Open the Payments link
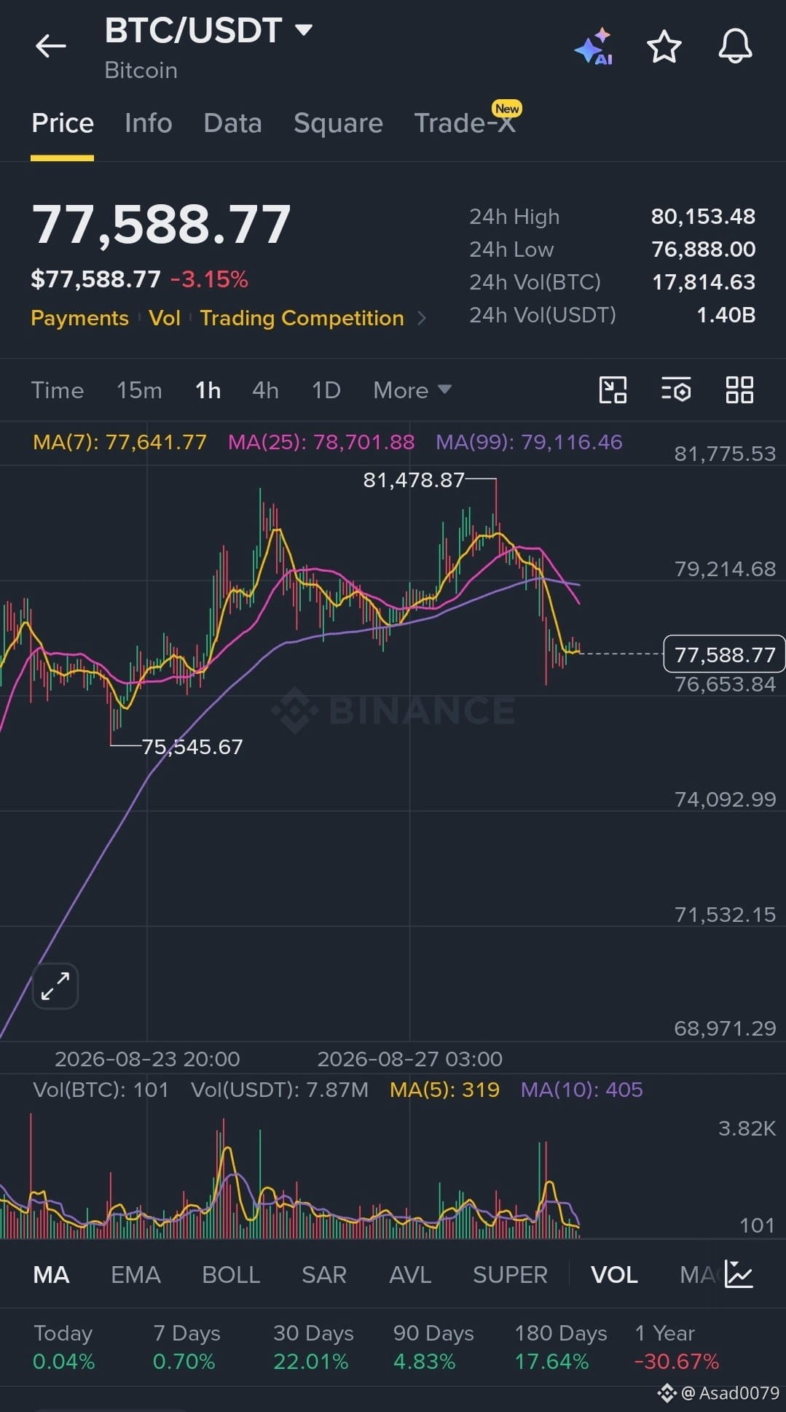 point(79,318)
